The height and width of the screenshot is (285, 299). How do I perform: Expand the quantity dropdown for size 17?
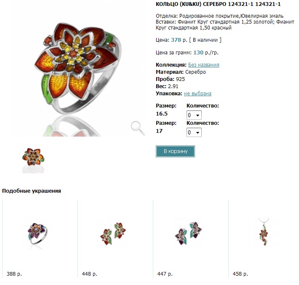click(194, 132)
